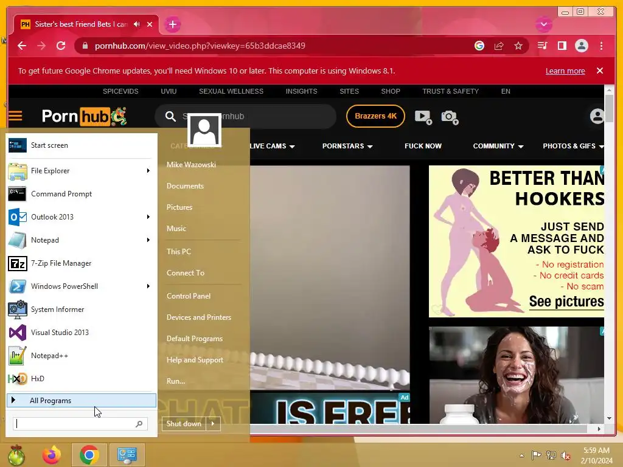Click the Start button on the taskbar

pos(16,455)
